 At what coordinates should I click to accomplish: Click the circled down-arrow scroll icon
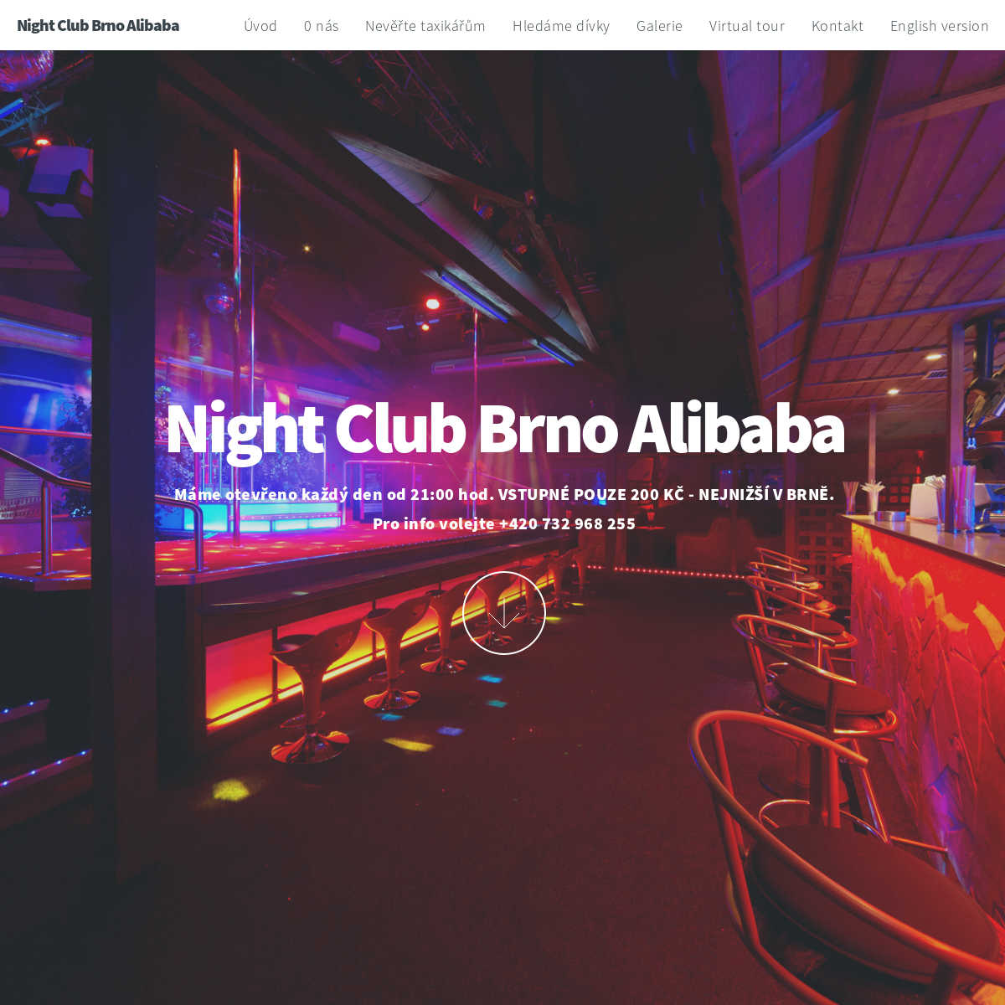click(x=504, y=613)
